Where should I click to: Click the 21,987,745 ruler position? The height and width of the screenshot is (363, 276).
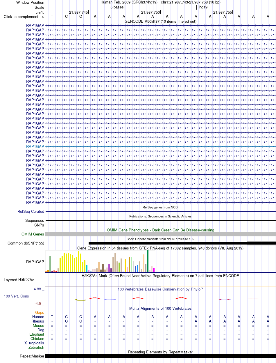[78, 12]
